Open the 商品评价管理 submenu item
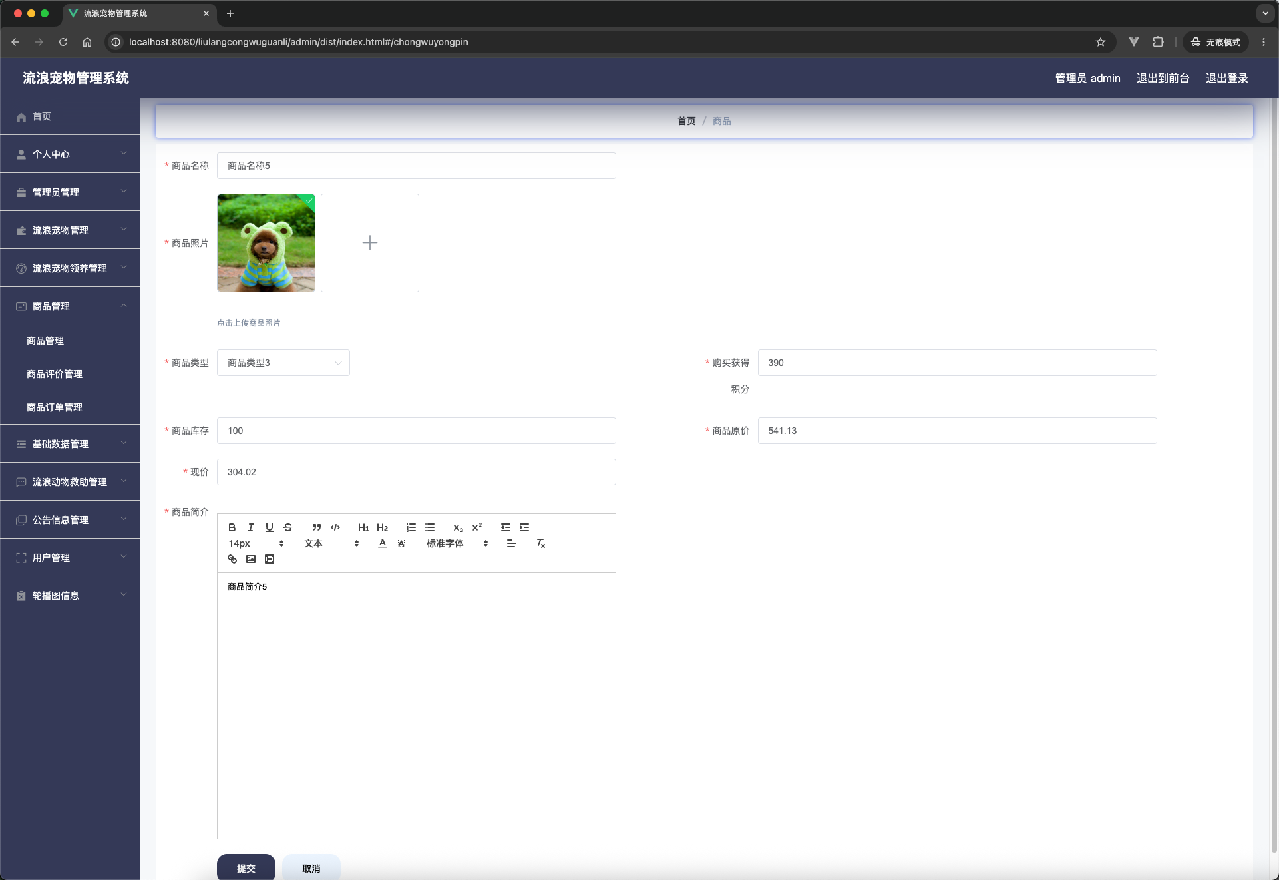Image resolution: width=1279 pixels, height=880 pixels. tap(70, 374)
